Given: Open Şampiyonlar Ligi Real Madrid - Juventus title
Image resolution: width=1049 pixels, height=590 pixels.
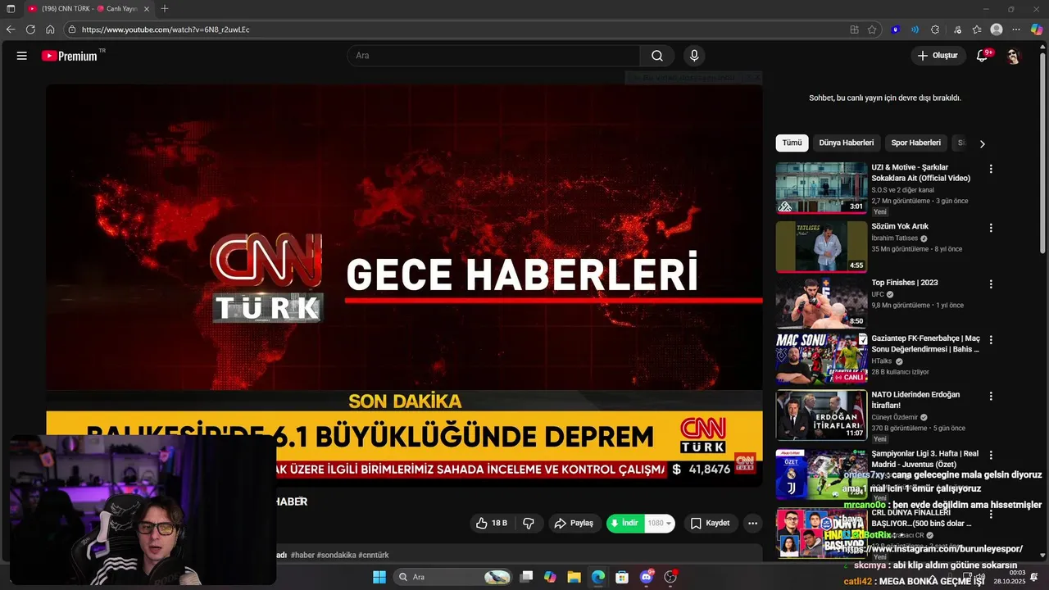Looking at the screenshot, I should (925, 459).
